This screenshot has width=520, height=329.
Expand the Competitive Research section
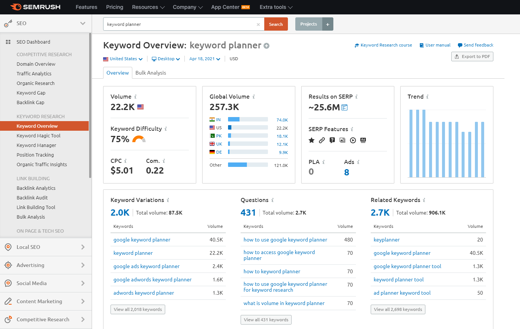(46, 319)
